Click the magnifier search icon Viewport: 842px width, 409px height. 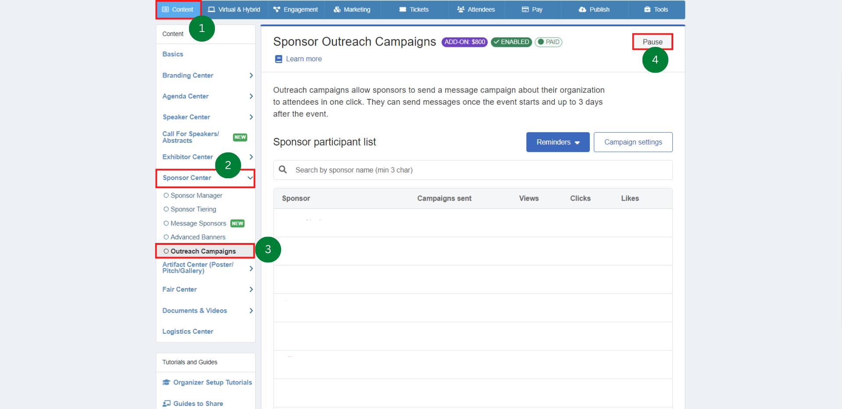(283, 170)
